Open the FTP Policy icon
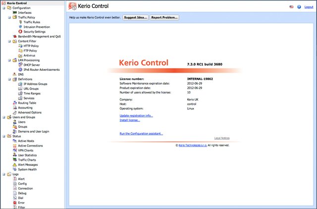This screenshot has width=317, height=209. 20,51
